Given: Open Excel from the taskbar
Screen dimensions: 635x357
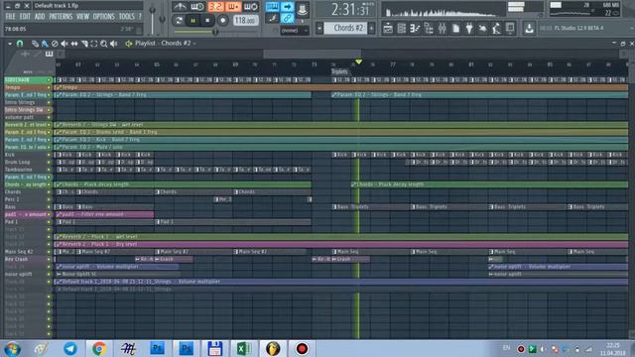Looking at the screenshot, I should pos(244,348).
